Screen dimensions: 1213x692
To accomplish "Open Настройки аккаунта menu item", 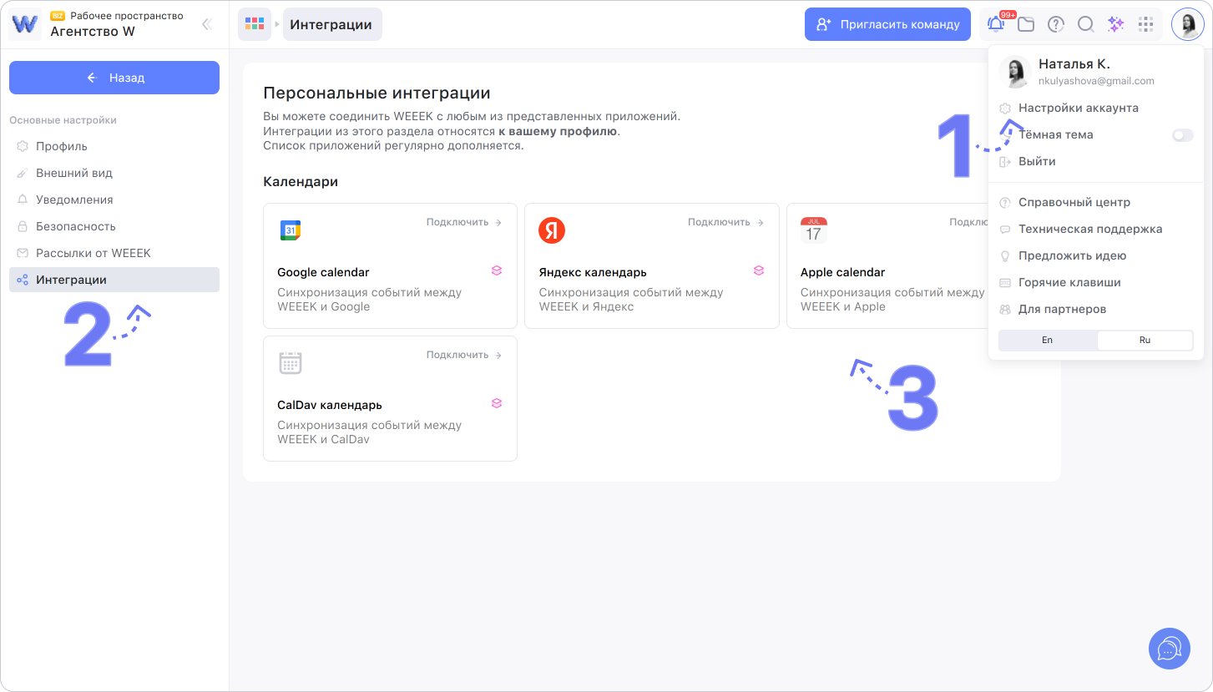I will pos(1078,108).
